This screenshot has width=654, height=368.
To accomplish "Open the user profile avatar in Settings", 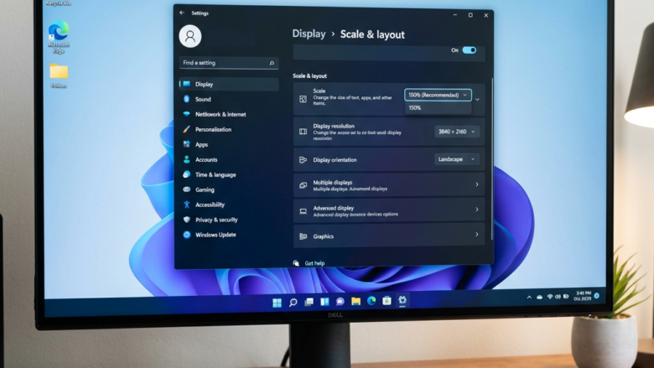I will [x=190, y=36].
